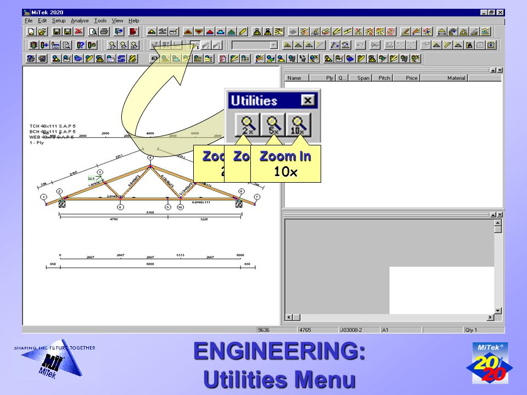The height and width of the screenshot is (395, 527).
Task: Click the first Save floppy disk icon
Action: pos(57,32)
